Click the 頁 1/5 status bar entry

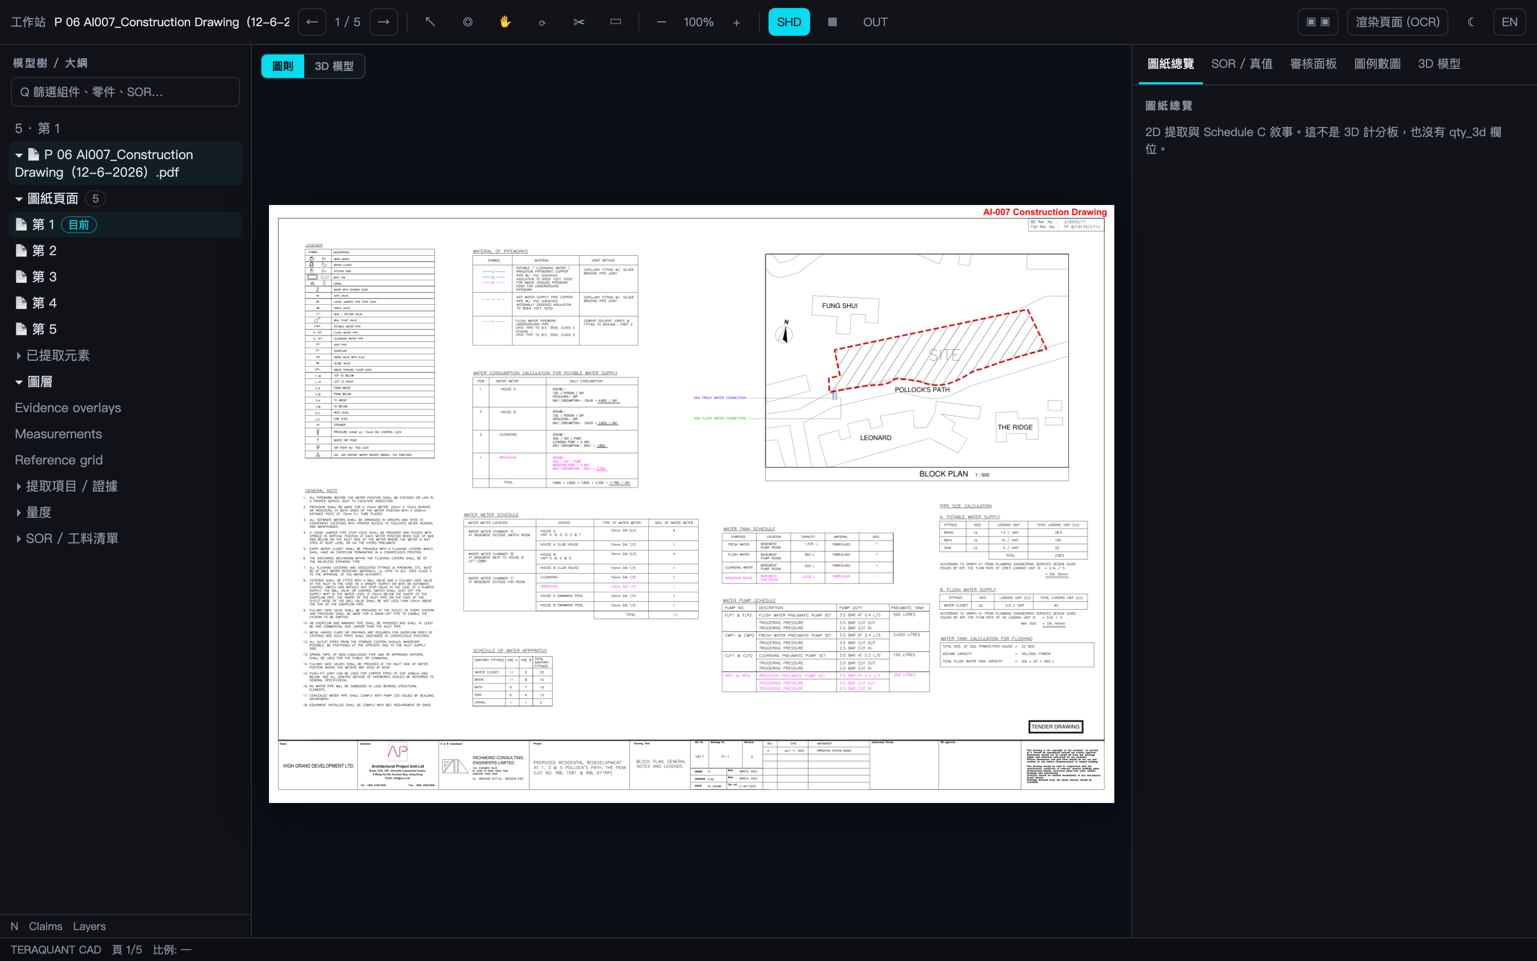coord(127,950)
